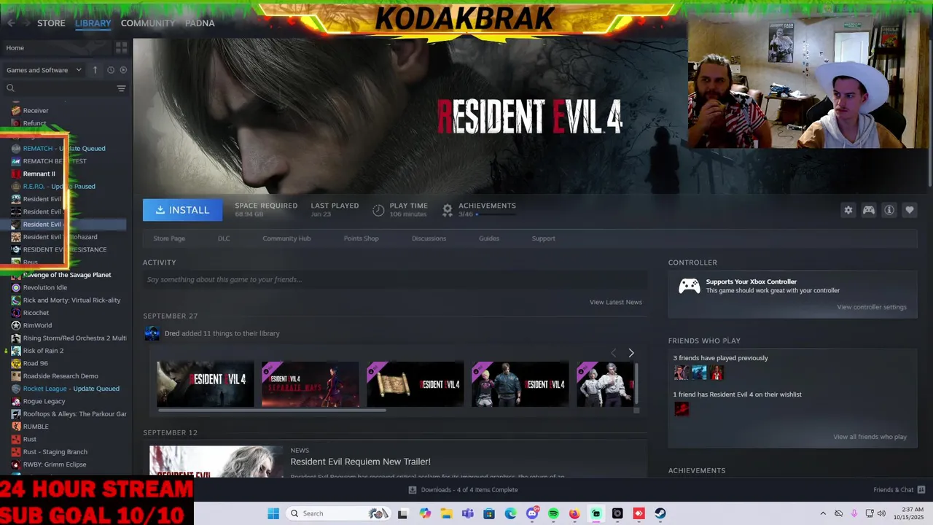Open the DLC tab

coord(224,238)
